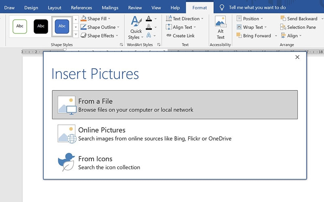324x202 pixels.
Task: Choose From a File option
Action: click(175, 105)
